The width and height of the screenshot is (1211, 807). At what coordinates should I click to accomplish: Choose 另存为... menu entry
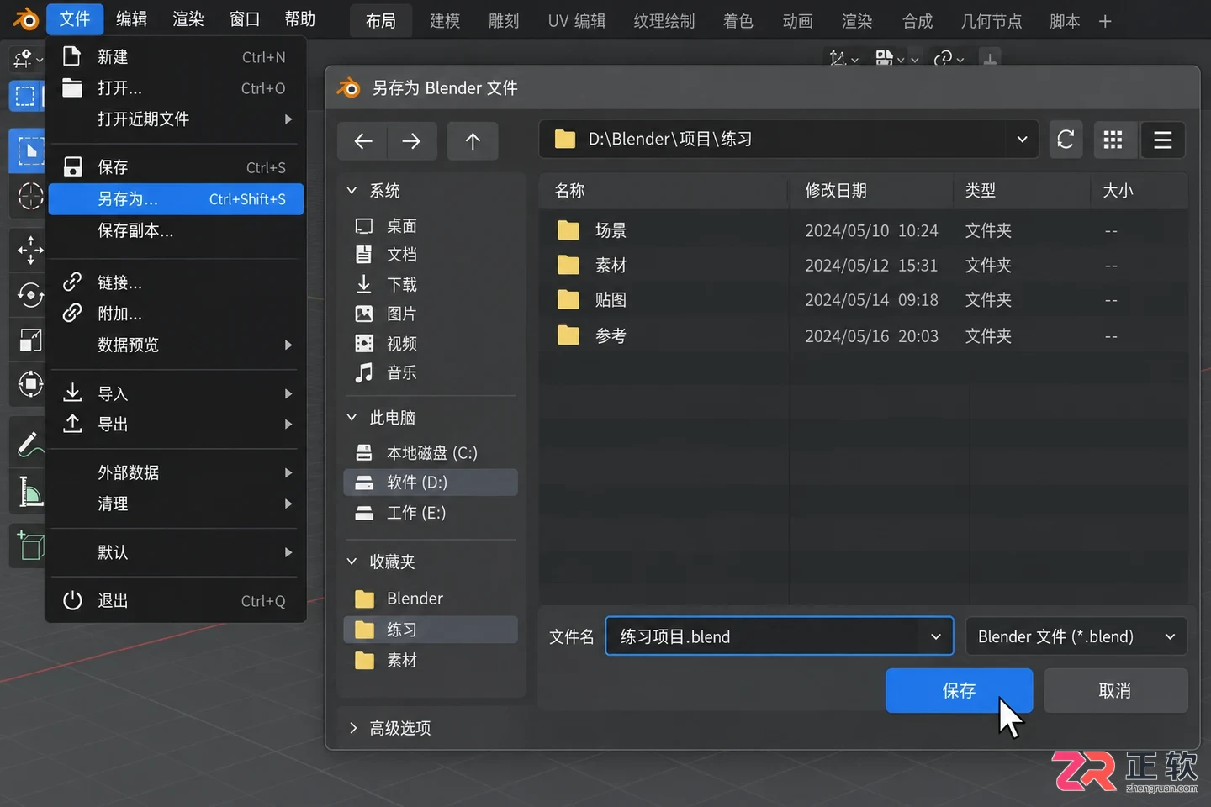(176, 199)
